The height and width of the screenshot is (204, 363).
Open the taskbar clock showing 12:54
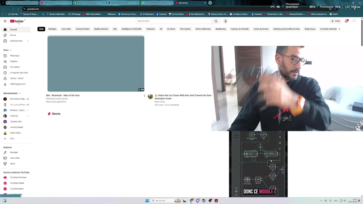pos(353,201)
